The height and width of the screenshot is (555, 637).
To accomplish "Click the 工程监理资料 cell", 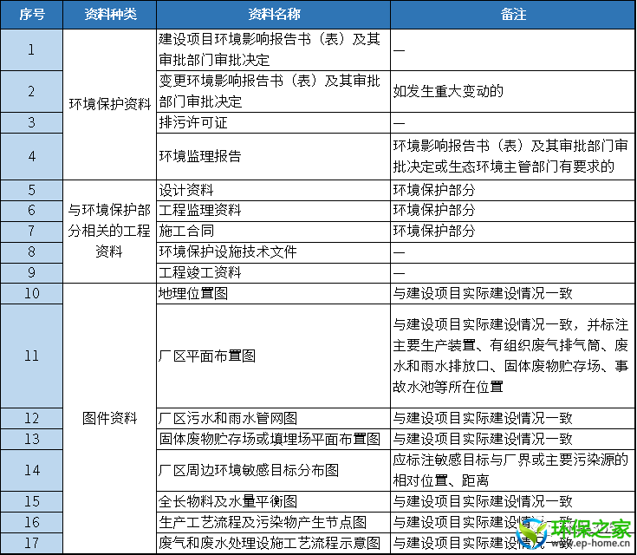I will click(200, 210).
